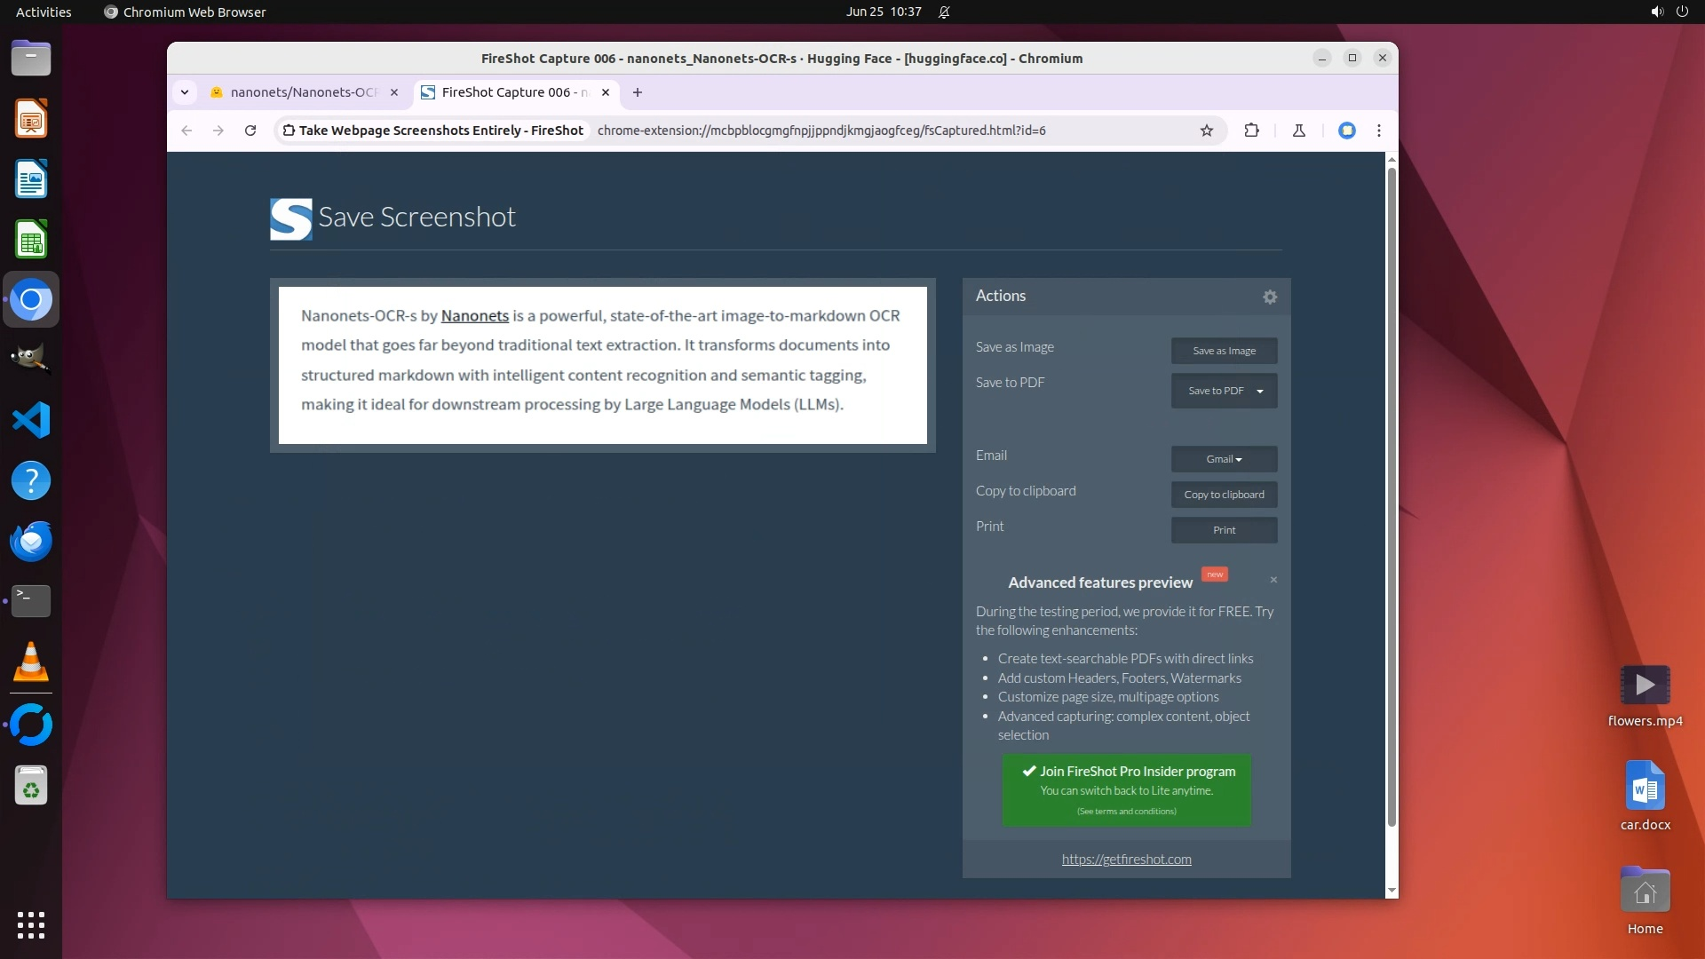
Task: Click the captured screenshot preview thumbnail
Action: (602, 365)
